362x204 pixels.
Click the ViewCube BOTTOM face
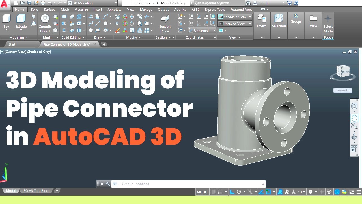[345, 72]
